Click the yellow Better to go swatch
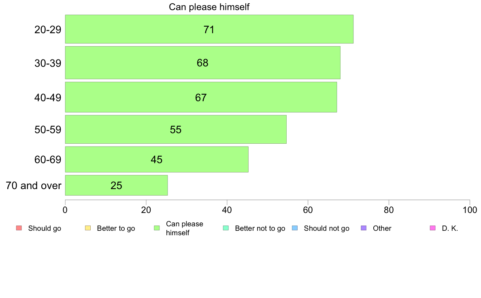 [88, 228]
